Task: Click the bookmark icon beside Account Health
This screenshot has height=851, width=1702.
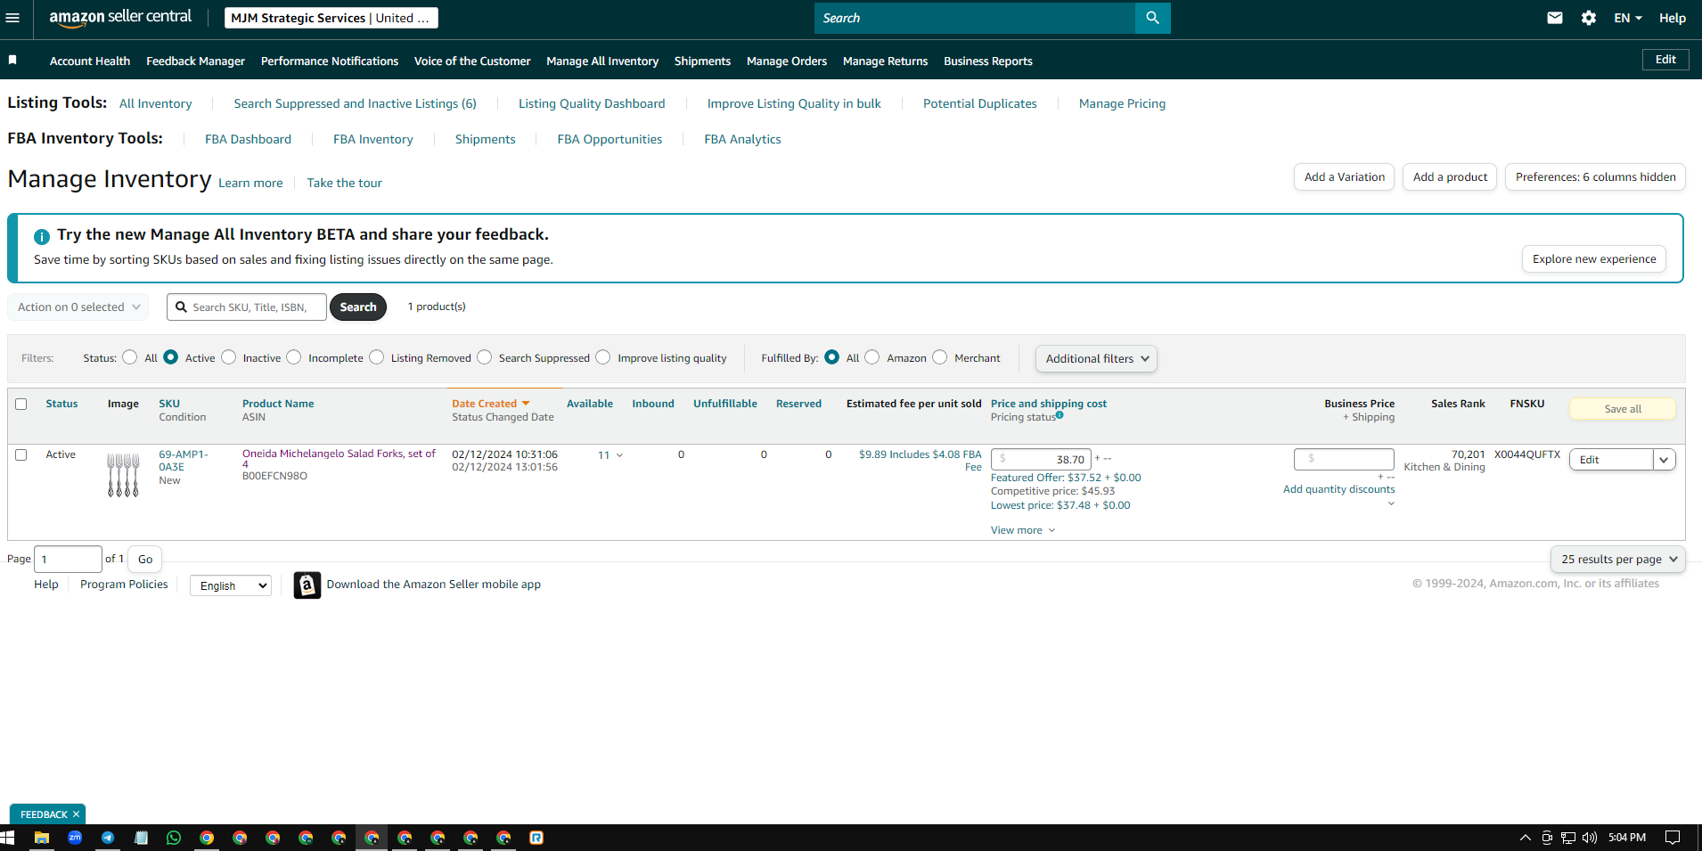Action: (x=12, y=60)
